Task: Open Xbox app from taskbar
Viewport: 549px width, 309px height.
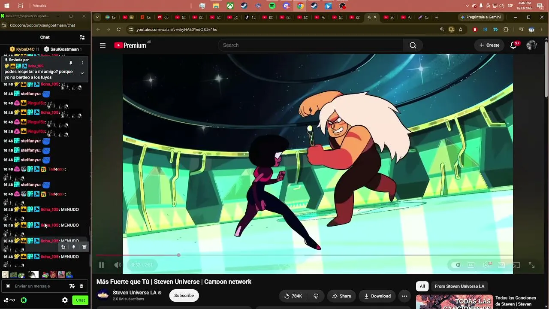Action: (x=230, y=6)
